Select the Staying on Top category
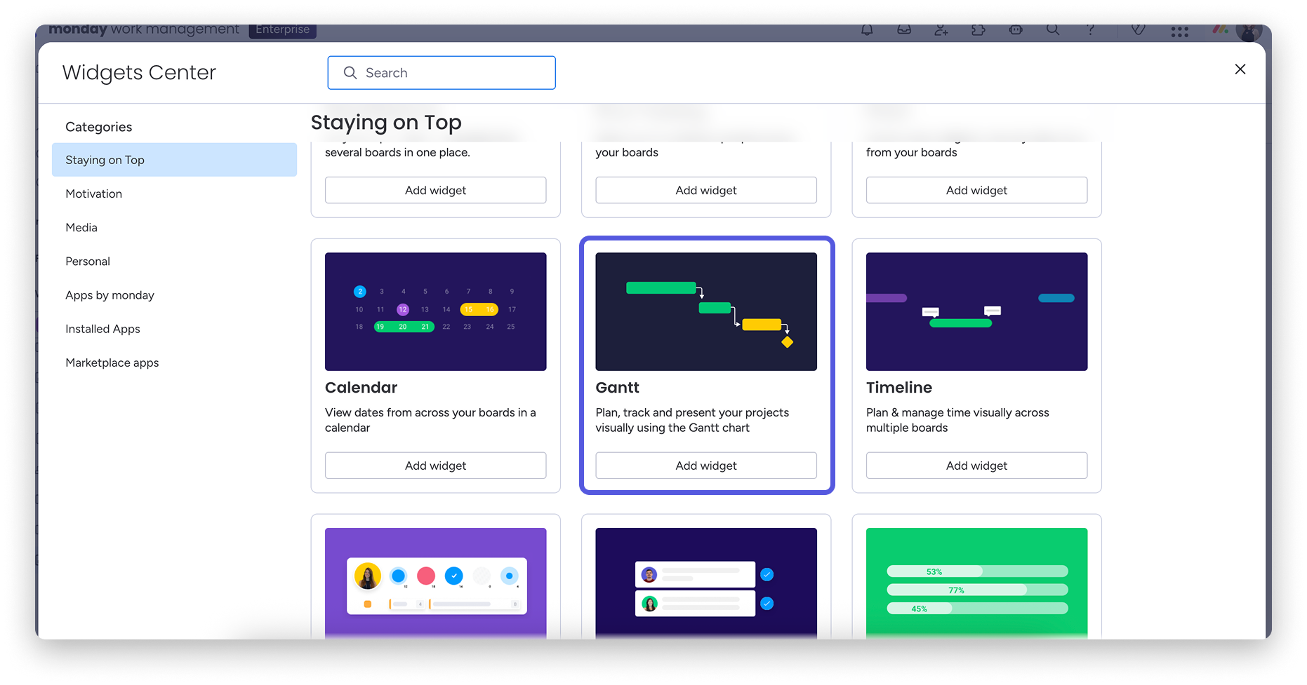1307x685 pixels. click(174, 160)
